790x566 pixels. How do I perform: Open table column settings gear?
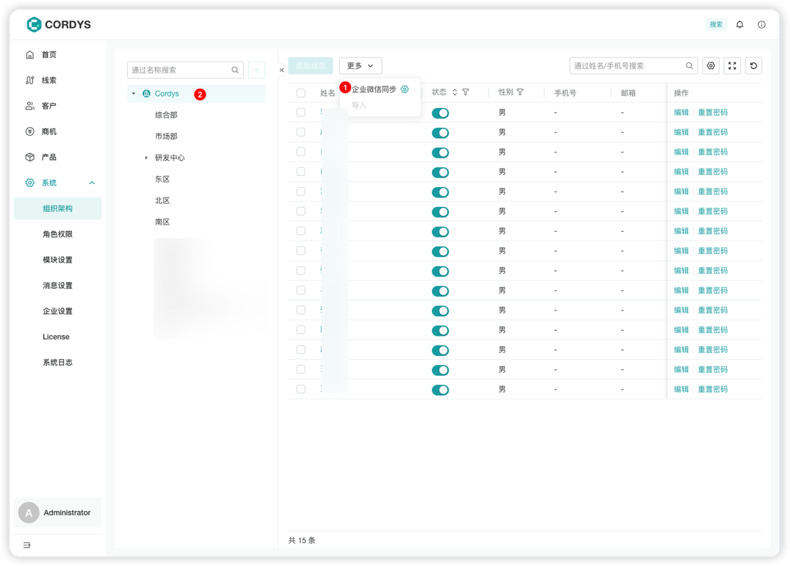click(x=711, y=65)
